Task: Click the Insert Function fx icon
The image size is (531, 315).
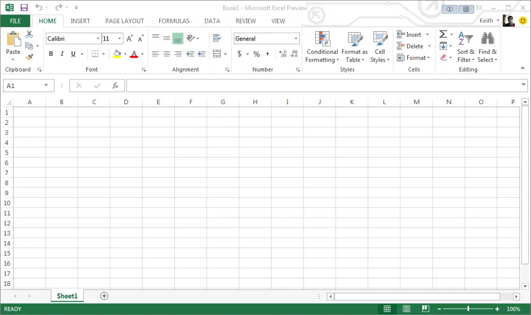Action: (115, 85)
